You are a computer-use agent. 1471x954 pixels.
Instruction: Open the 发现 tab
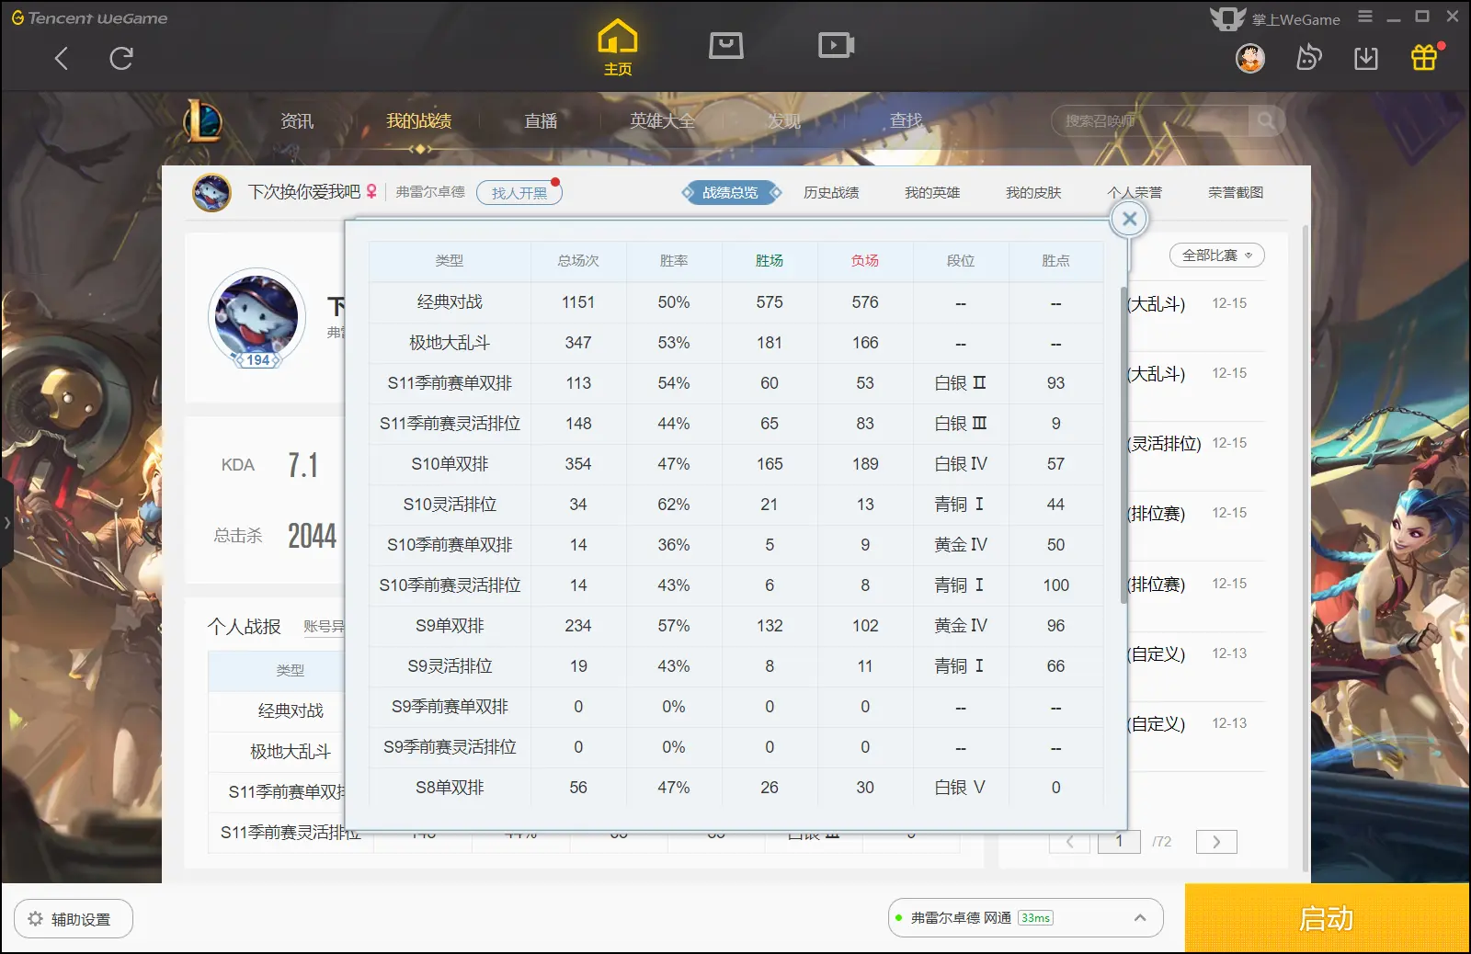coord(784,121)
